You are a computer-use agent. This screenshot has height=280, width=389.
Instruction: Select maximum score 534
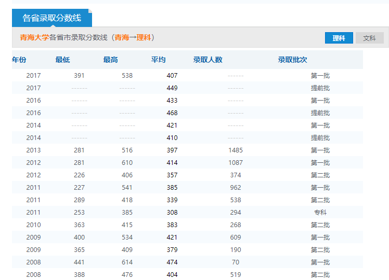127,237
